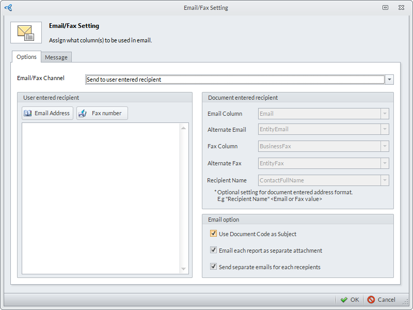The image size is (413, 310).
Task: Click the address book icon on Email Address
Action: (x=28, y=113)
